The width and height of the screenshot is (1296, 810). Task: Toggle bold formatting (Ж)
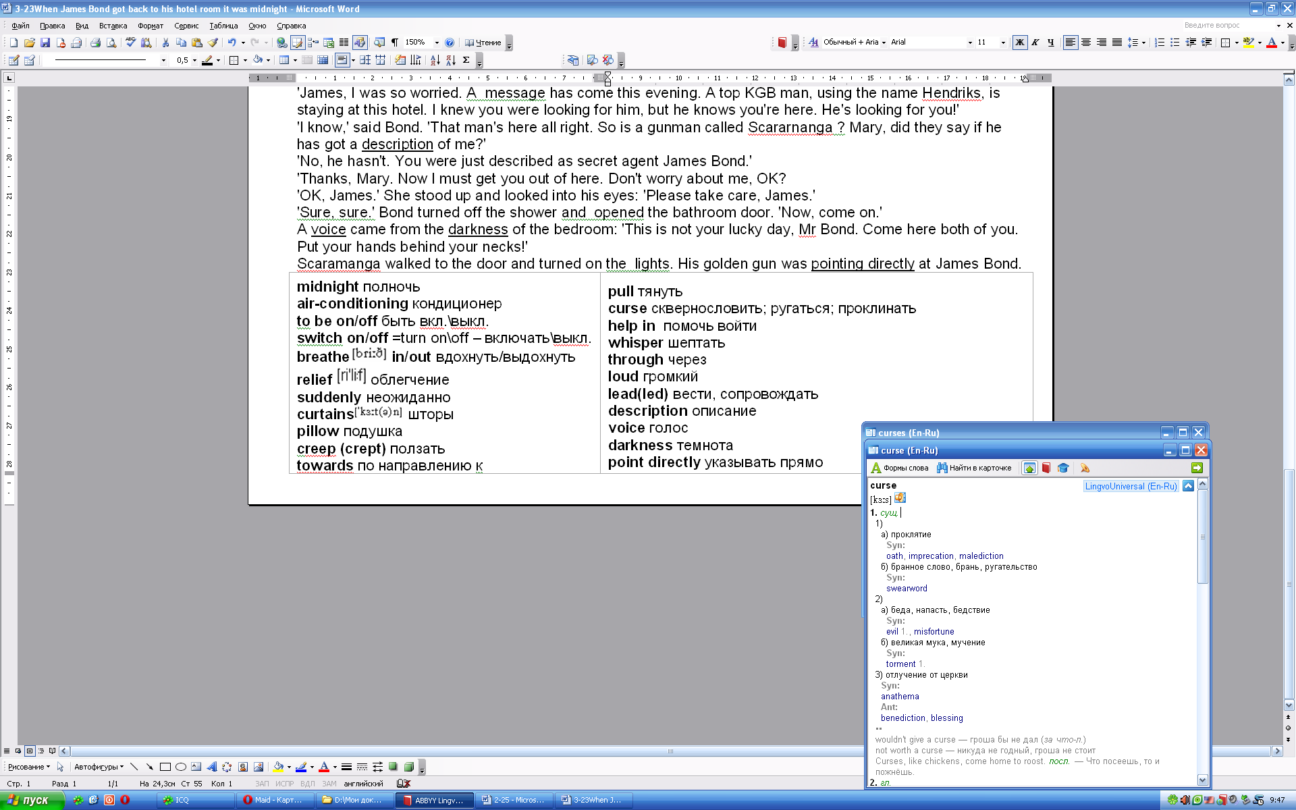coord(1020,43)
